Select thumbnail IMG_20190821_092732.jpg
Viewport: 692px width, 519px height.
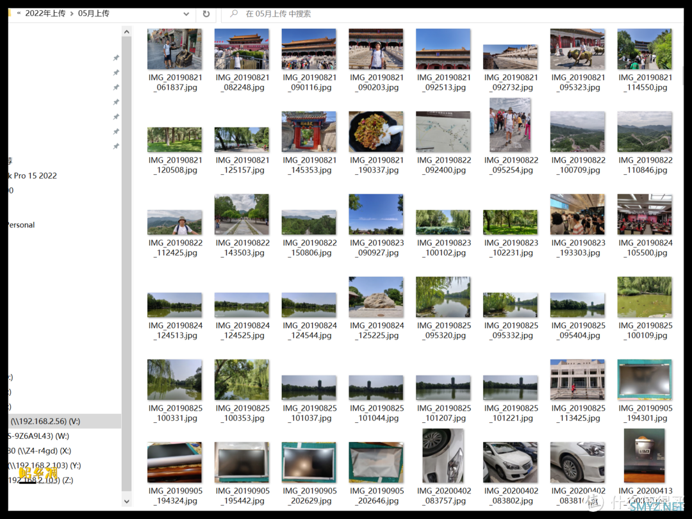coord(510,57)
